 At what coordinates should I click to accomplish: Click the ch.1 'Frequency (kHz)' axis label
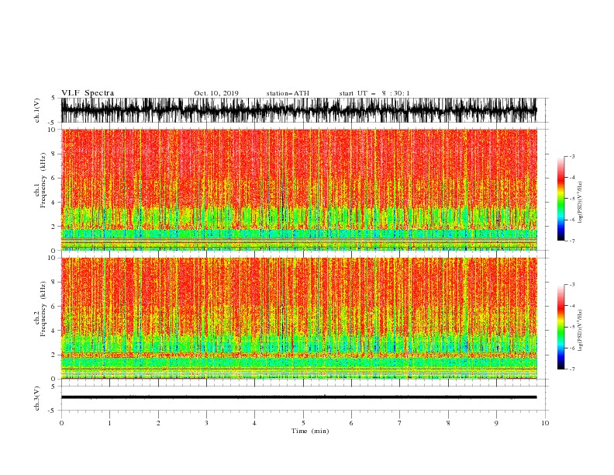[43, 180]
